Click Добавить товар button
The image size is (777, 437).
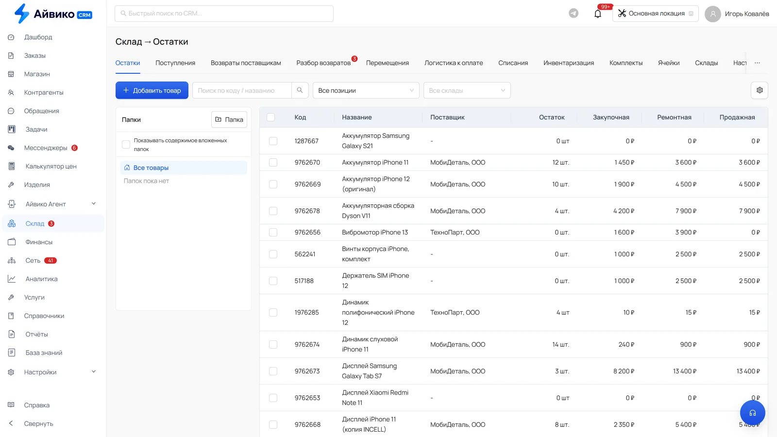[x=152, y=90]
